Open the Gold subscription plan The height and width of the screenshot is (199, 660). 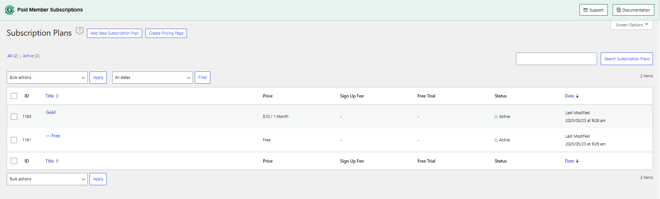[x=51, y=112]
